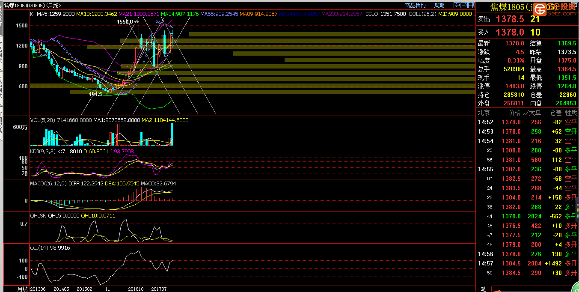The image size is (579, 292).
Task: Click the 结算 1369.5 settlement value
Action: pos(567,43)
